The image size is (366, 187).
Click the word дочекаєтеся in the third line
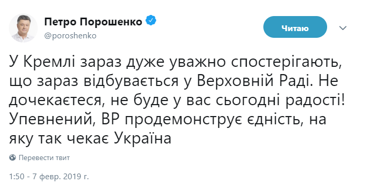58,102
